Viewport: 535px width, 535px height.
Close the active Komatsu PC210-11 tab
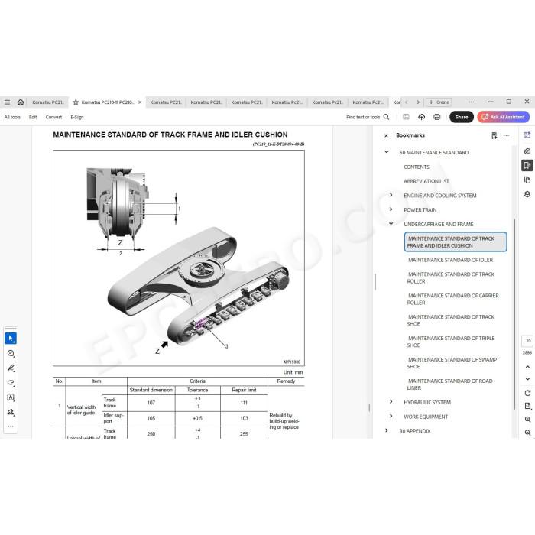(x=140, y=102)
